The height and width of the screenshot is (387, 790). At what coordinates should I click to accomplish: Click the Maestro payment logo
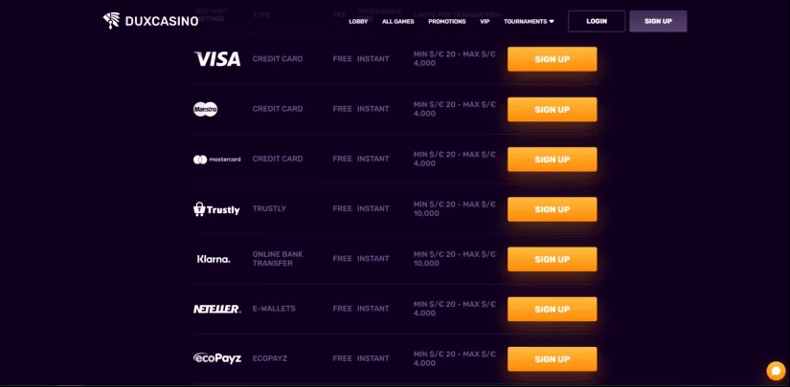pos(206,109)
